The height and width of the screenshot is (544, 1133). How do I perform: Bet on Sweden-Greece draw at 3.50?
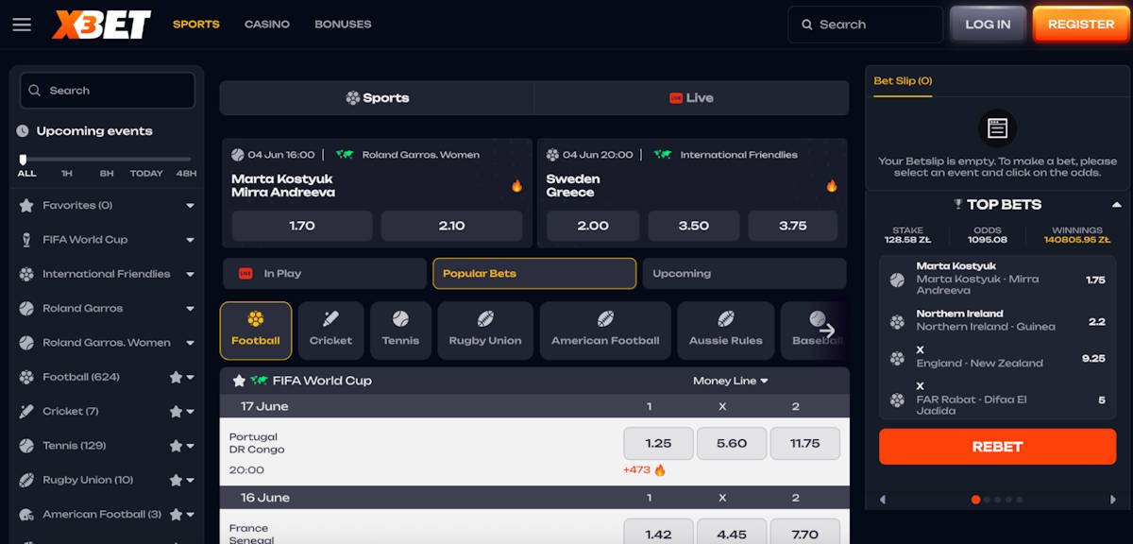pos(693,226)
